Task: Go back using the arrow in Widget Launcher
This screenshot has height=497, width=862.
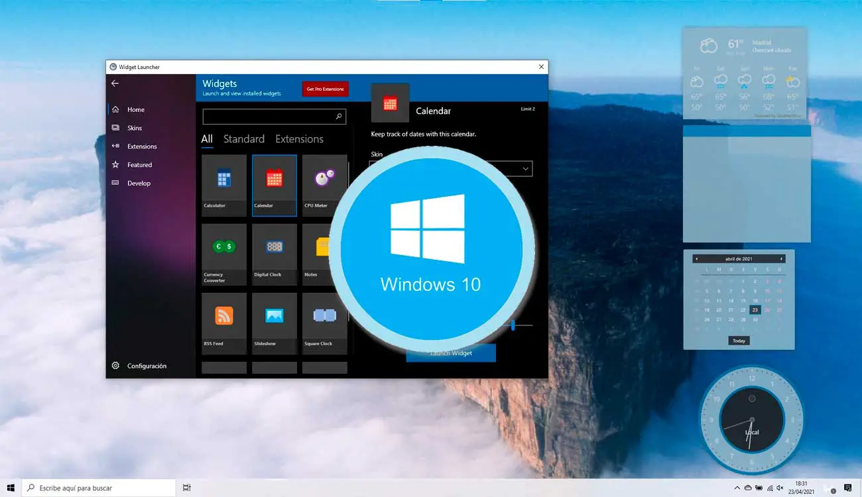Action: 115,83
